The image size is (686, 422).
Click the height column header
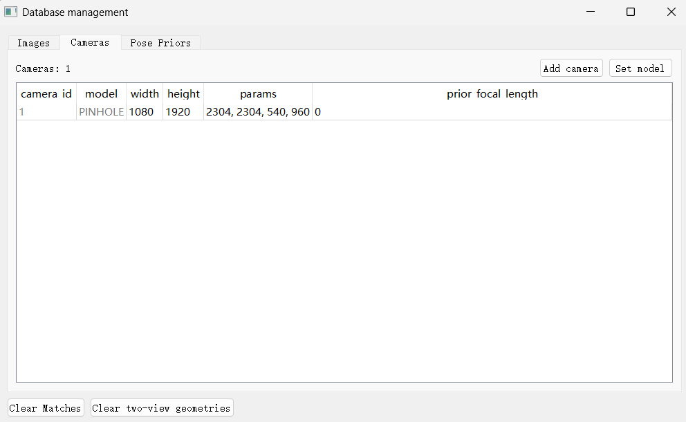(x=183, y=94)
